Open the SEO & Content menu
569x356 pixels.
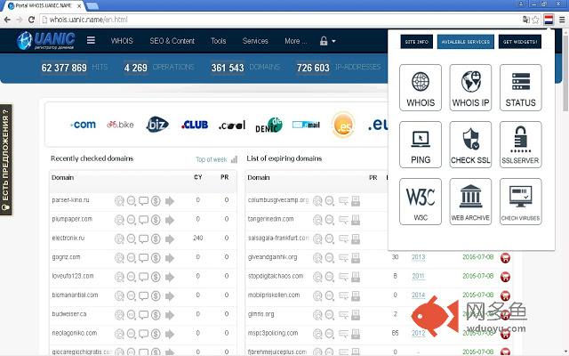click(172, 41)
